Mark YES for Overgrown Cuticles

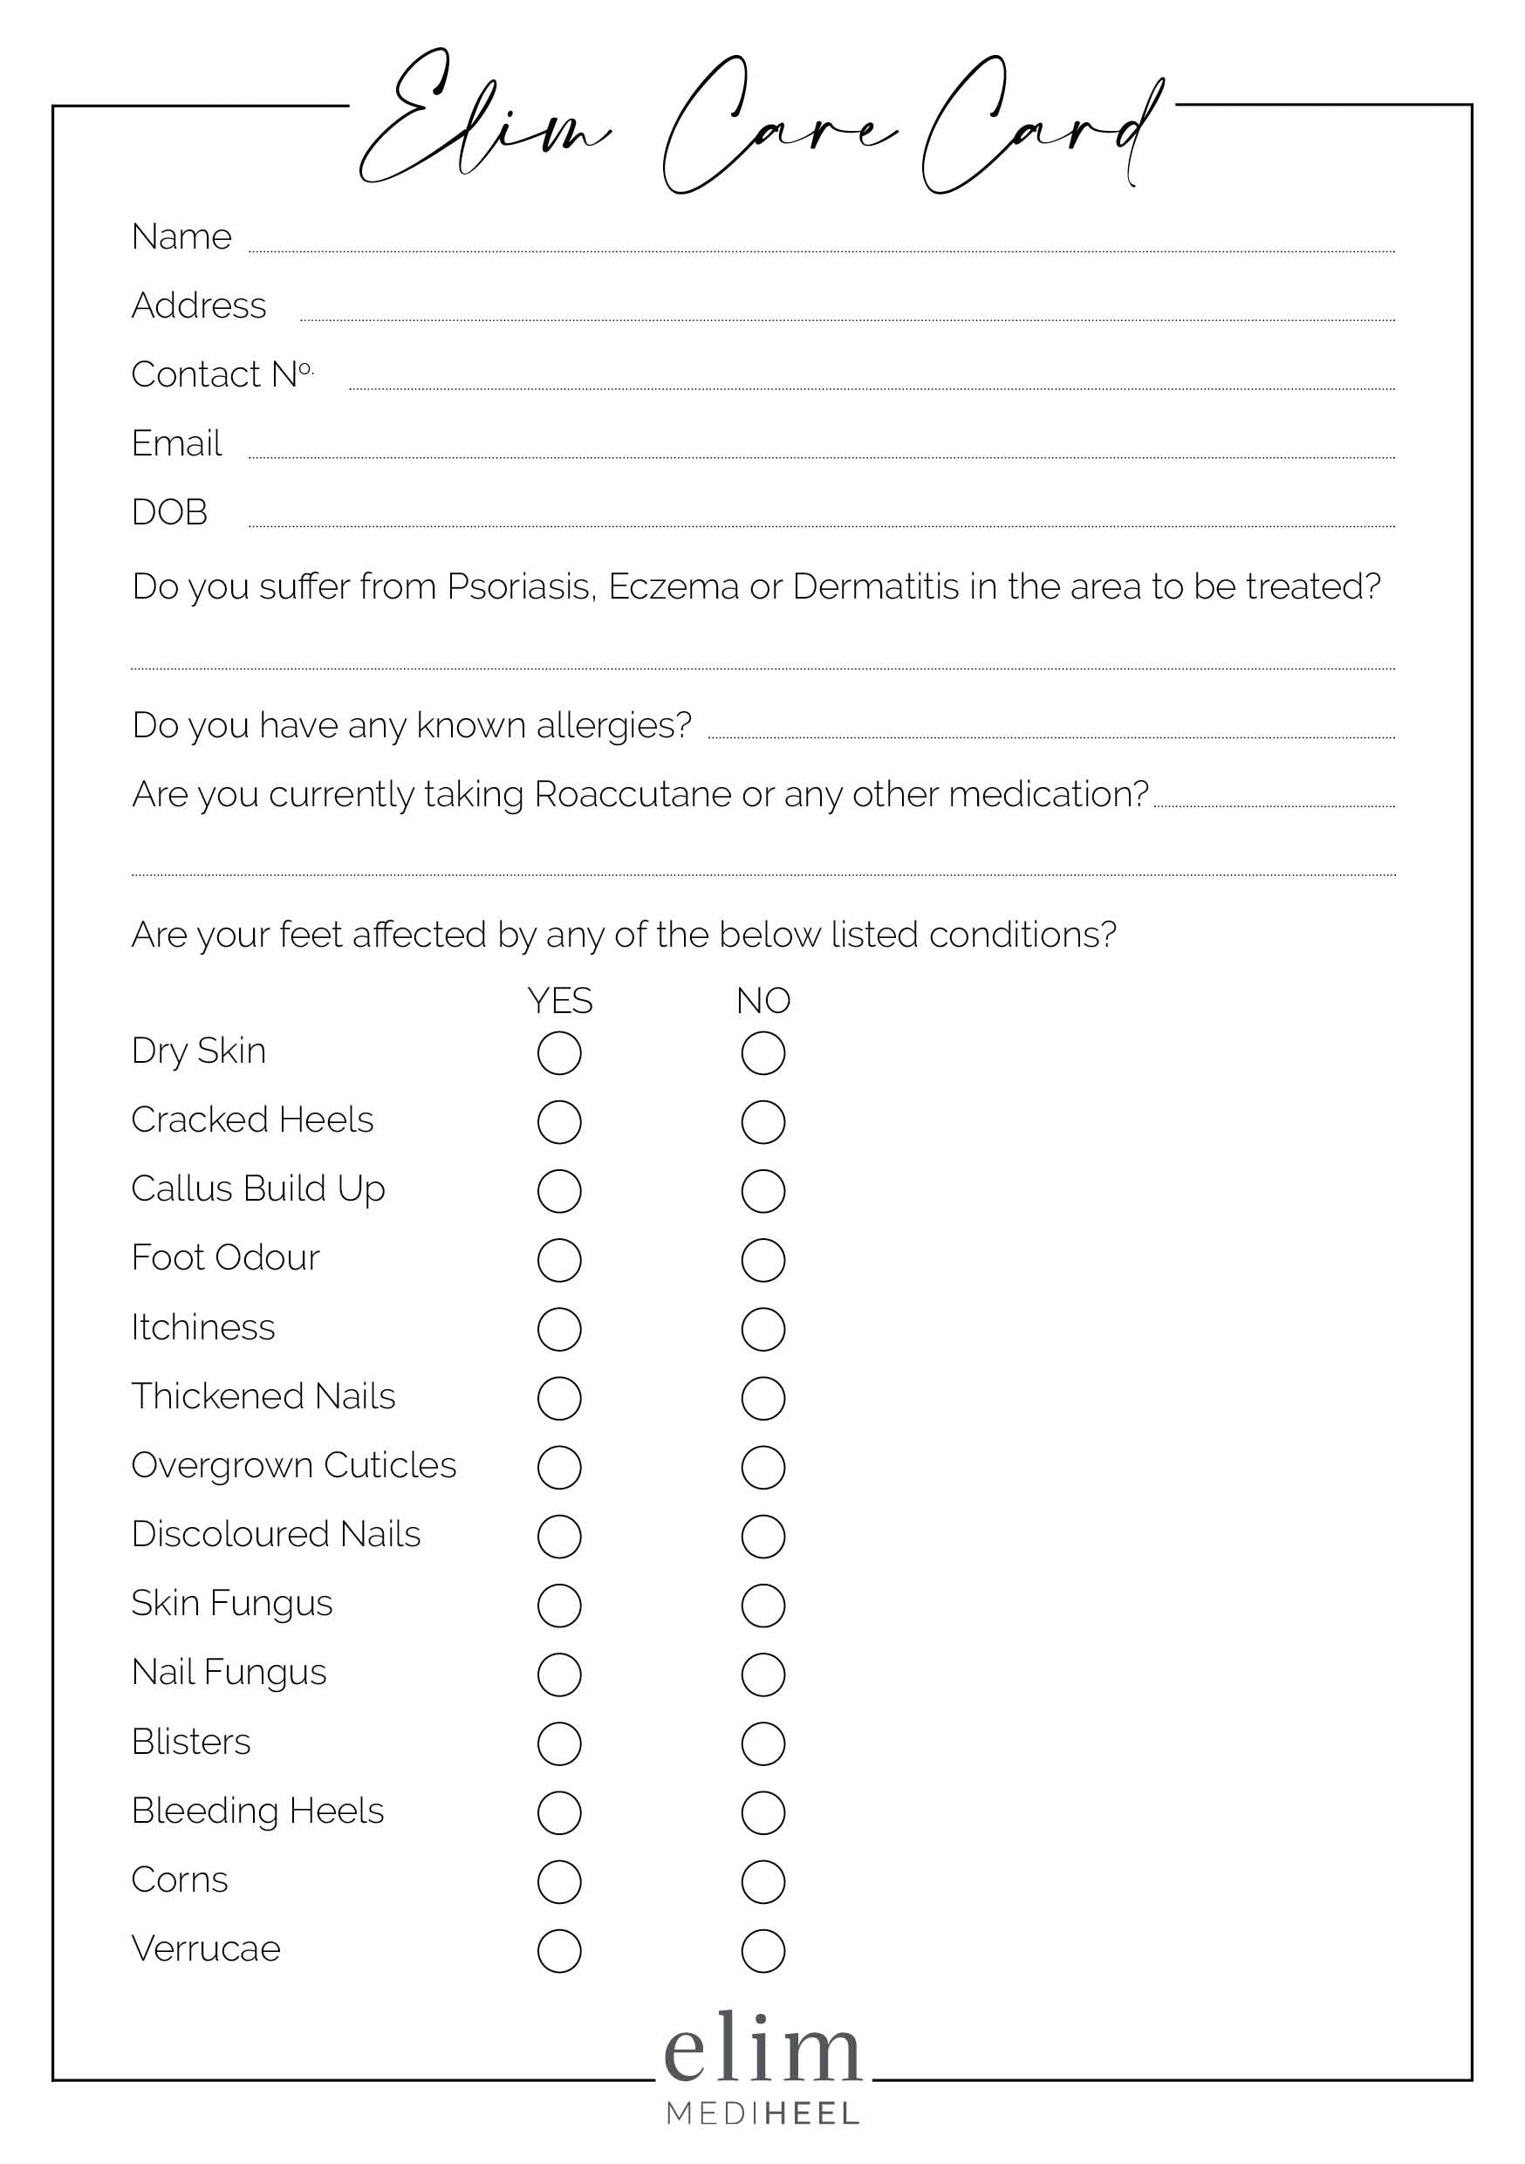[559, 1468]
